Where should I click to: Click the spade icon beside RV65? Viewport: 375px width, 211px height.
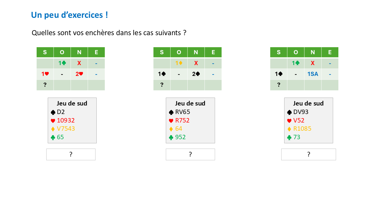click(171, 112)
